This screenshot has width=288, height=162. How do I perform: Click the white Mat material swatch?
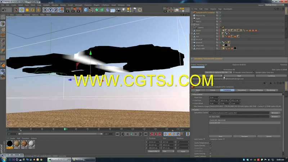[31, 144]
